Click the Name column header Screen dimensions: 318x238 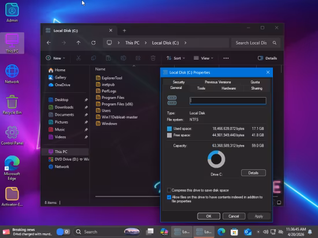coord(100,69)
